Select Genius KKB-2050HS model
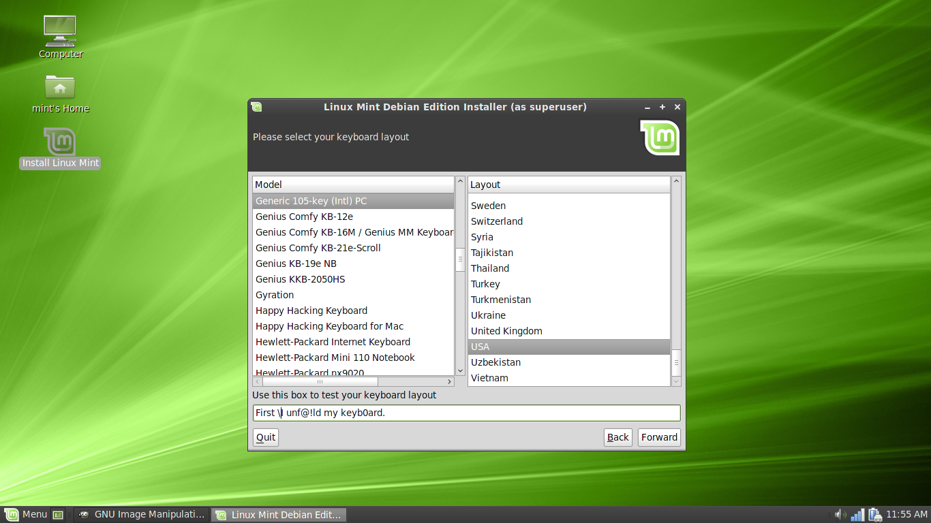The width and height of the screenshot is (931, 523). (353, 279)
